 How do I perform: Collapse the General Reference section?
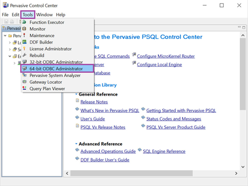(76, 94)
